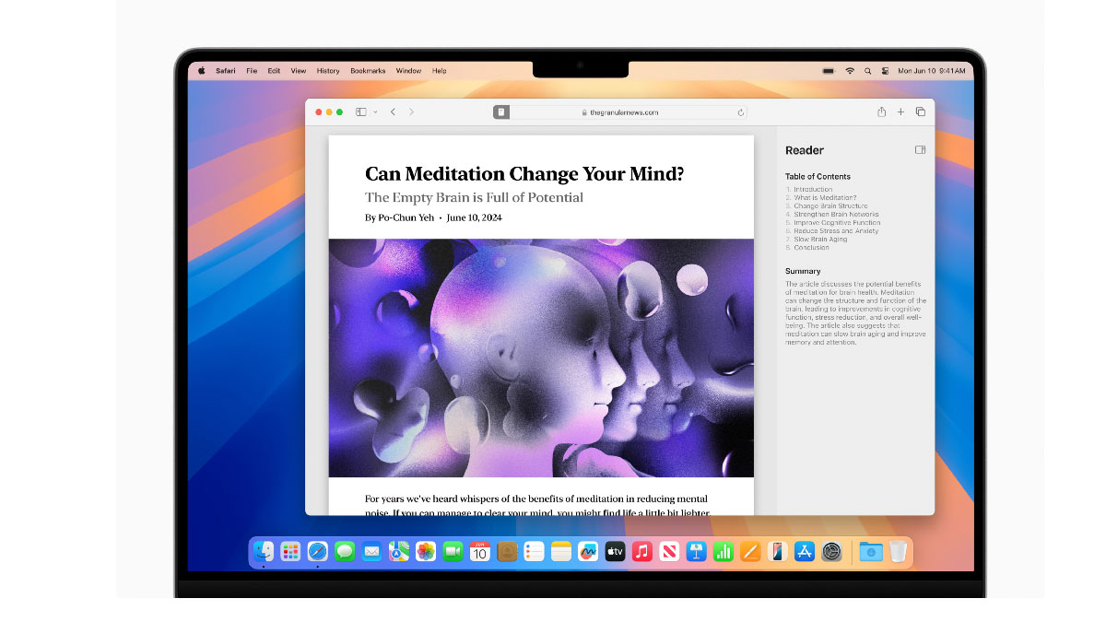Screen dimensions: 1106x622
Task: Open the Reader icon in the address bar
Action: pyautogui.click(x=501, y=111)
